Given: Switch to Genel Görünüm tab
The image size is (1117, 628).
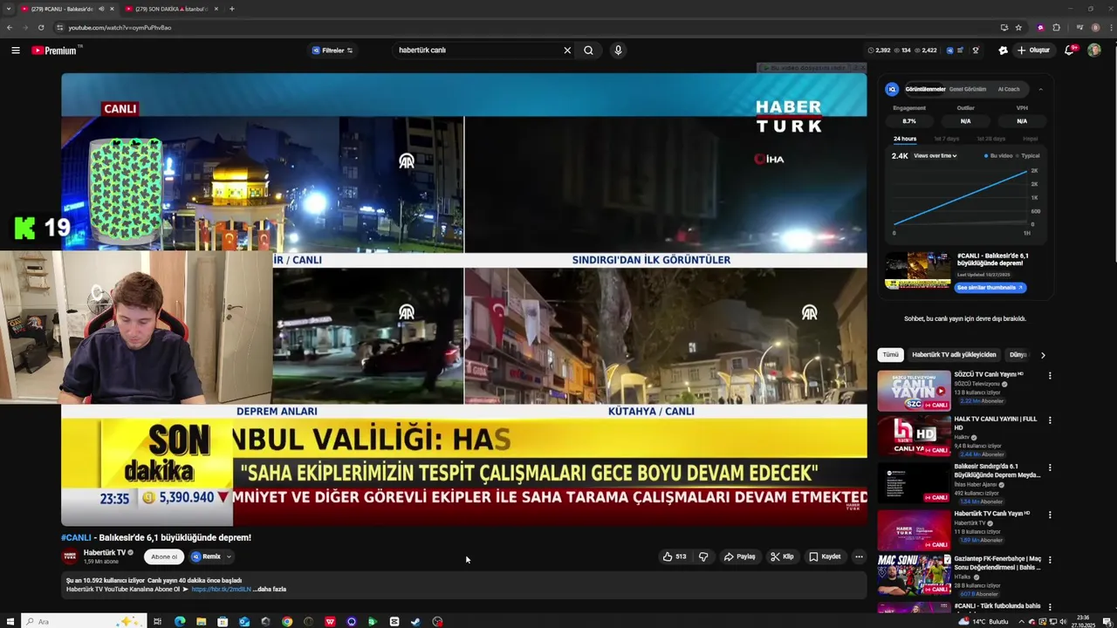Looking at the screenshot, I should [968, 89].
